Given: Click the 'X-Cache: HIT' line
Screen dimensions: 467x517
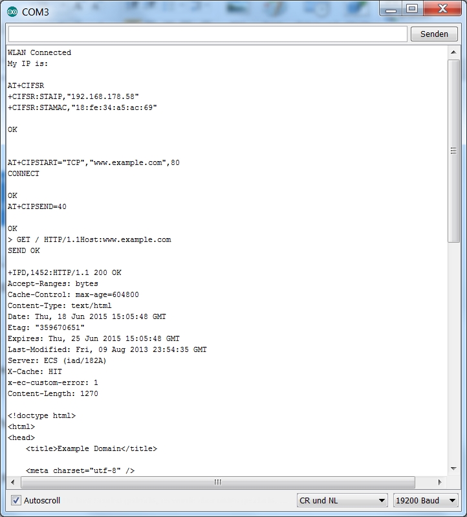Looking at the screenshot, I should click(35, 371).
